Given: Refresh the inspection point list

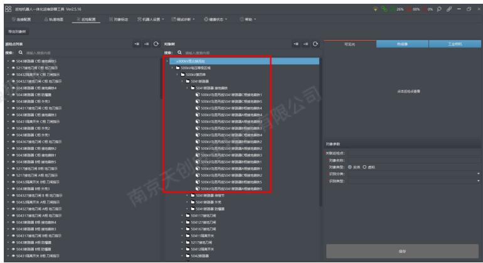Looking at the screenshot, I should pos(156,44).
